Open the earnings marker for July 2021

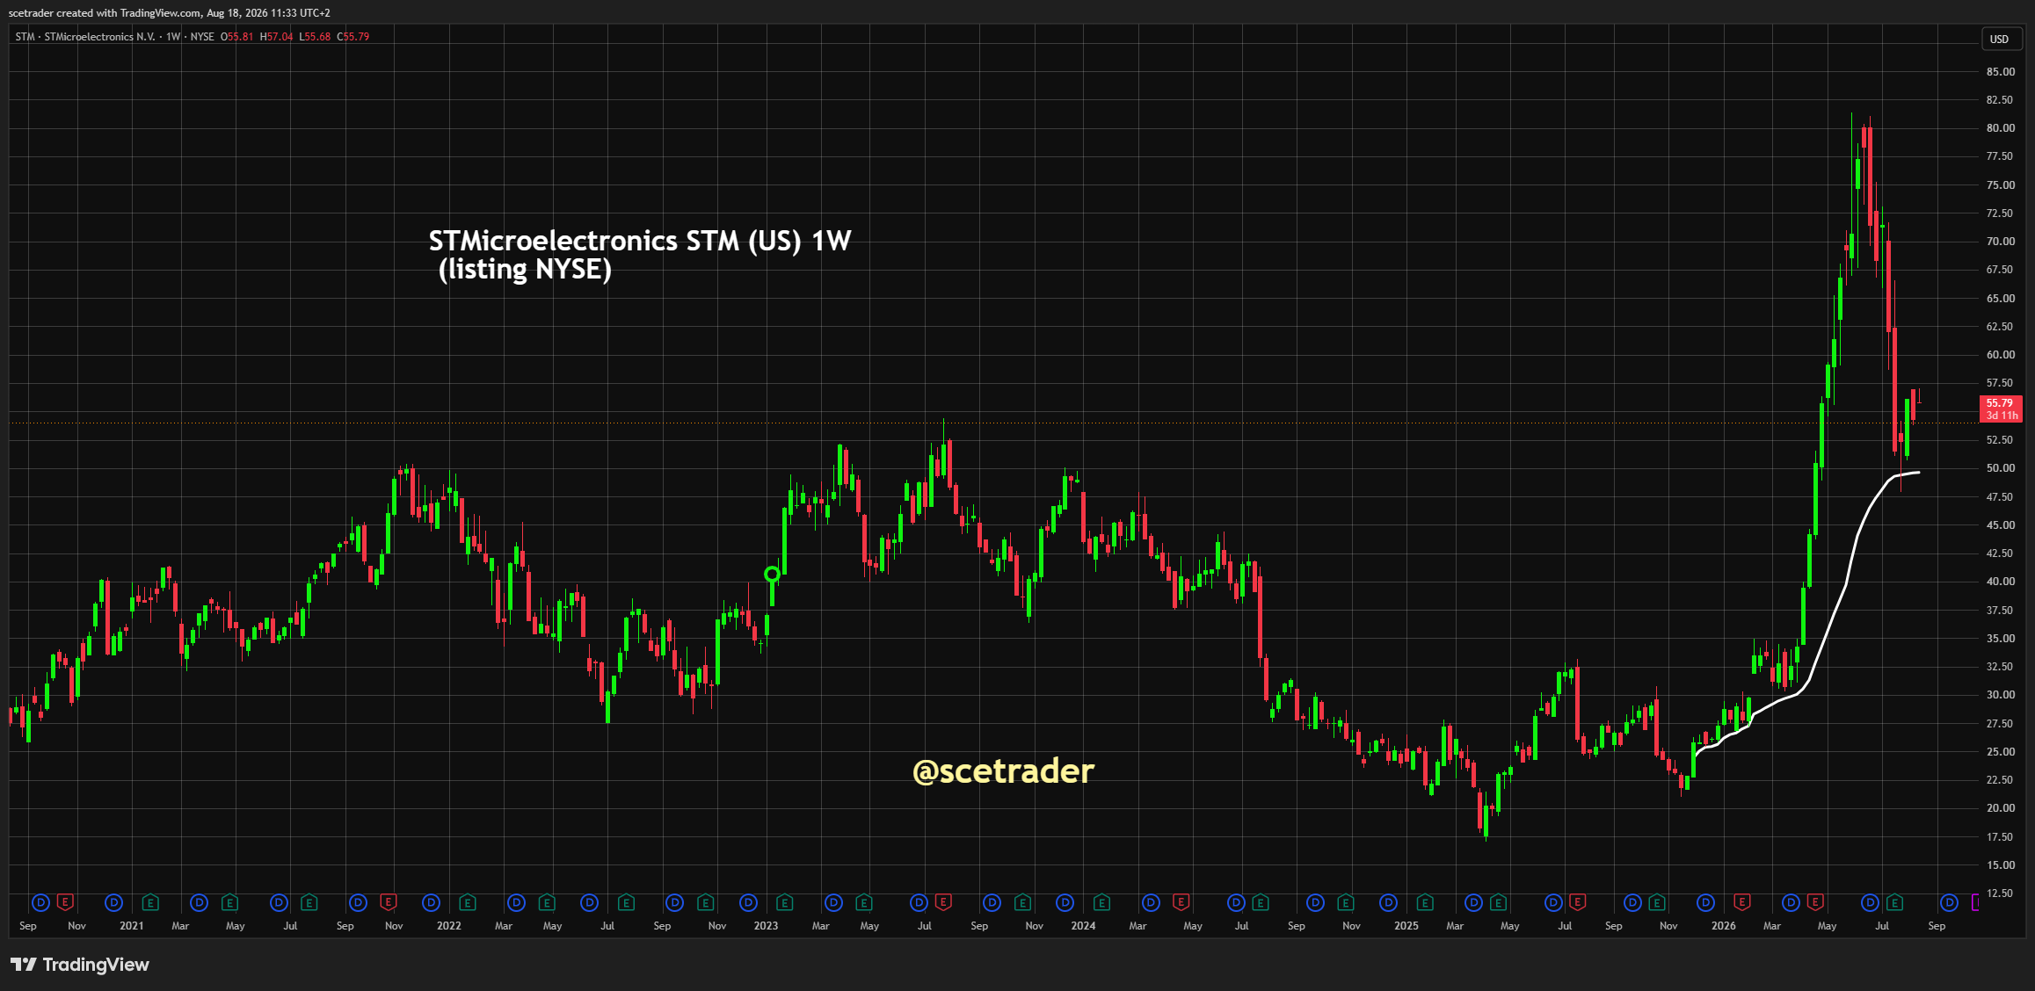pyautogui.click(x=309, y=902)
